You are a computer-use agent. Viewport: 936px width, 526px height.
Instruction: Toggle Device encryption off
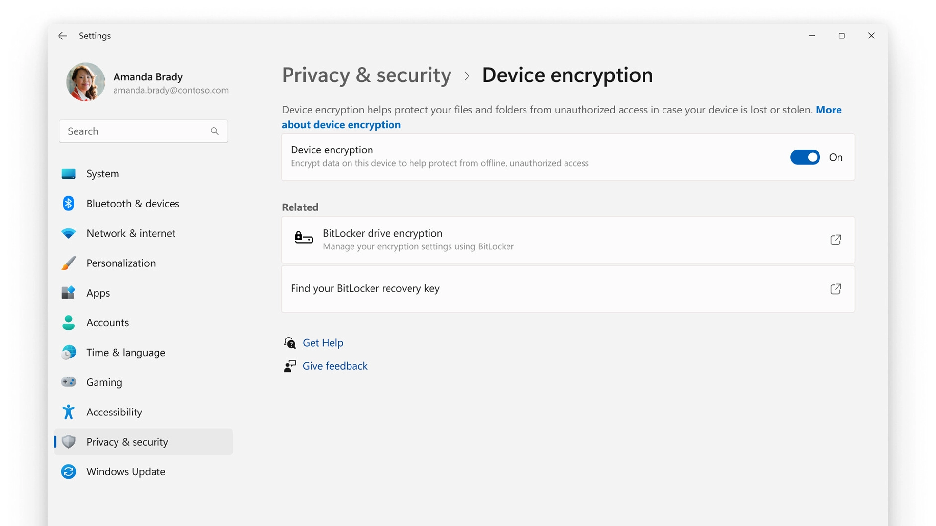tap(804, 157)
